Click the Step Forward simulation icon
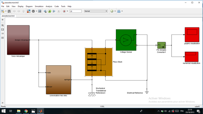This screenshot has height=114, width=203. coord(54,11)
